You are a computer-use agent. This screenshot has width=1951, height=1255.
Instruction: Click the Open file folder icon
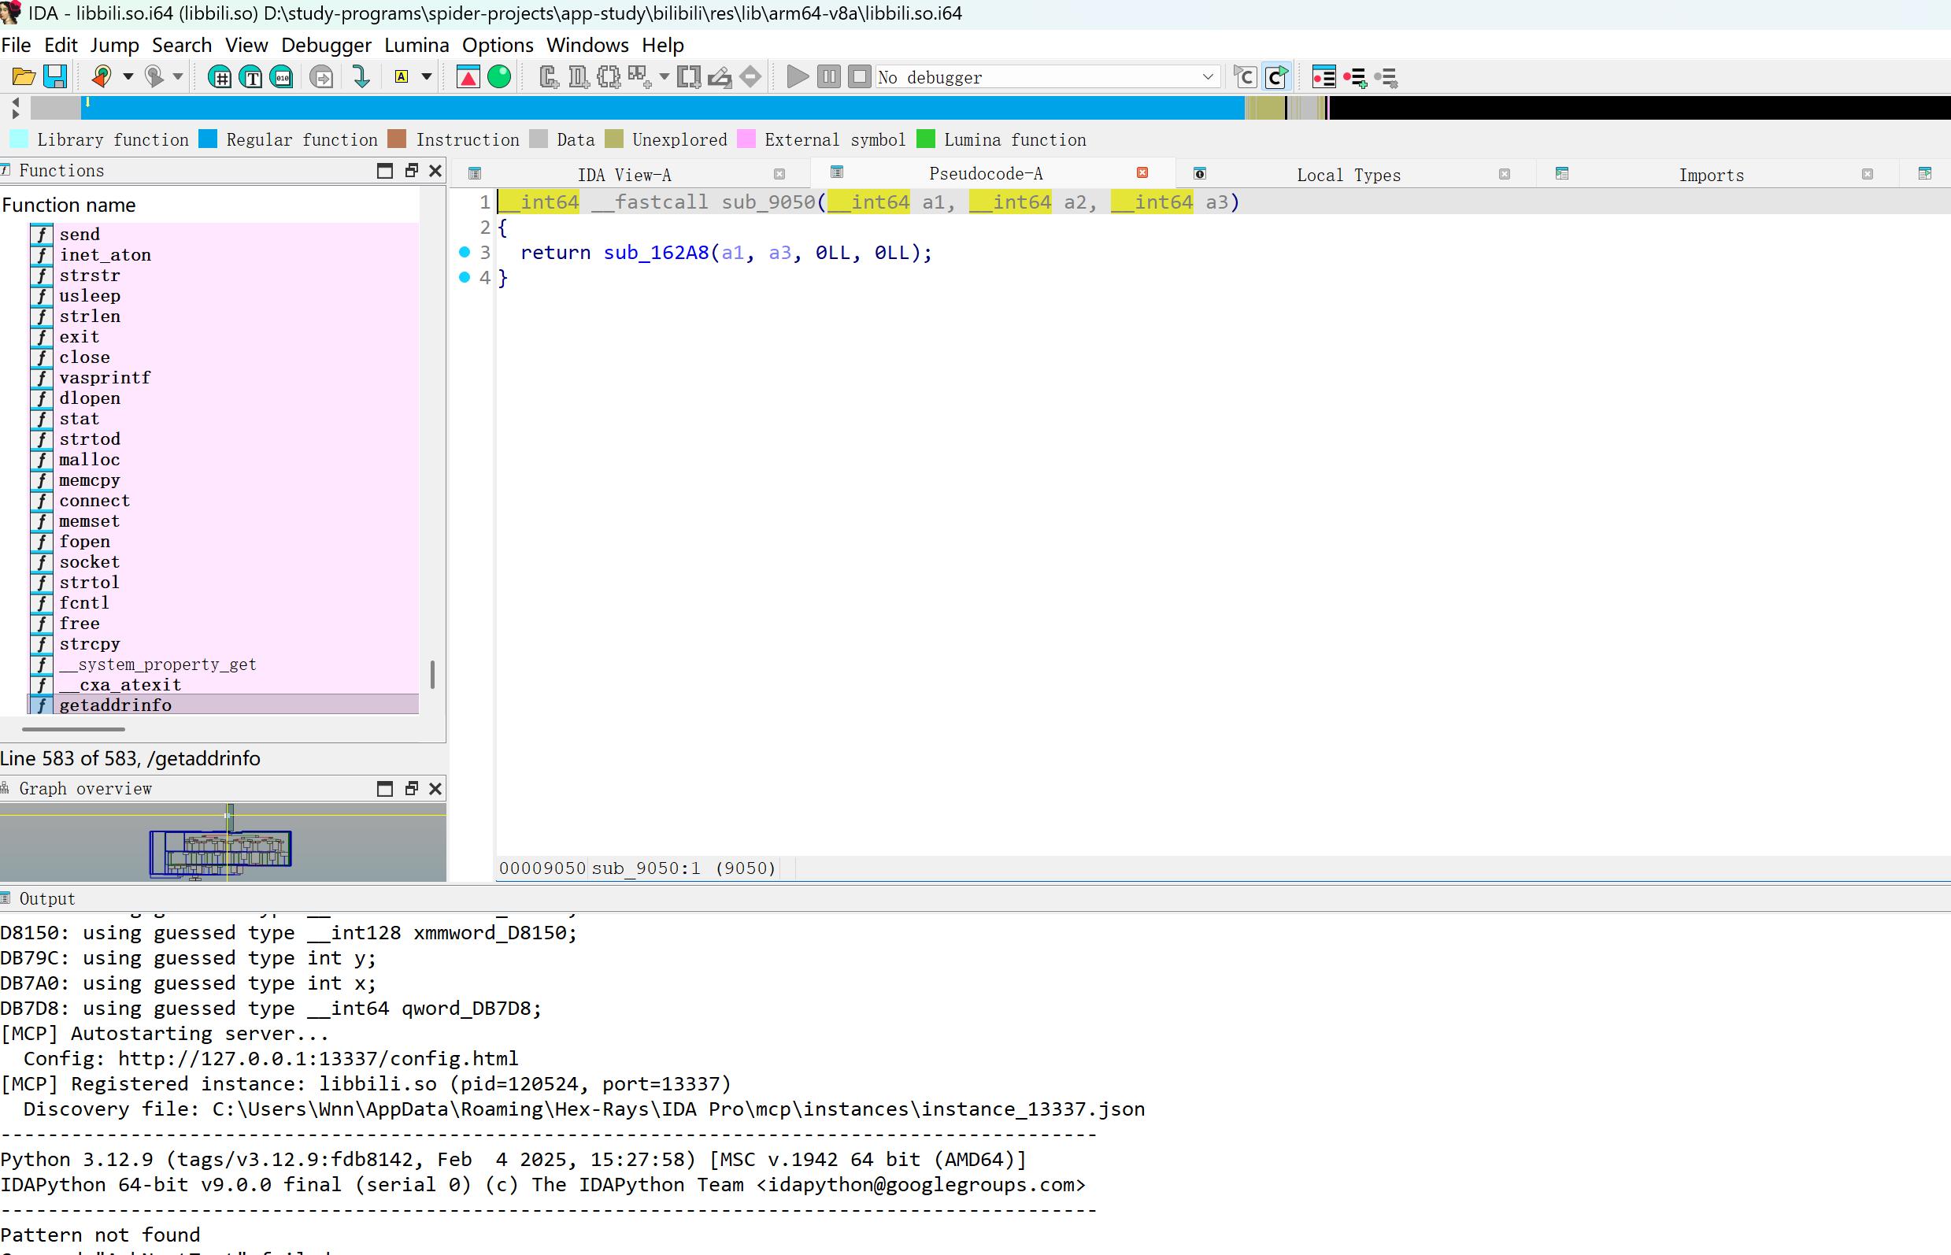pos(24,77)
